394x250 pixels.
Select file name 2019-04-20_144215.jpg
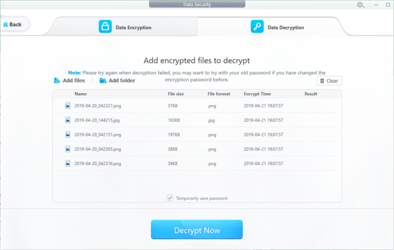97,120
